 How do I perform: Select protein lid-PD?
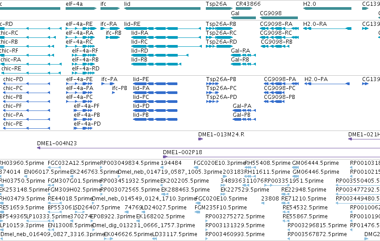pos(155,111)
